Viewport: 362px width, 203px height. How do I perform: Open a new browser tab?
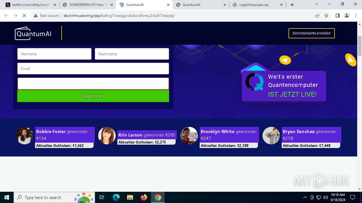(292, 5)
